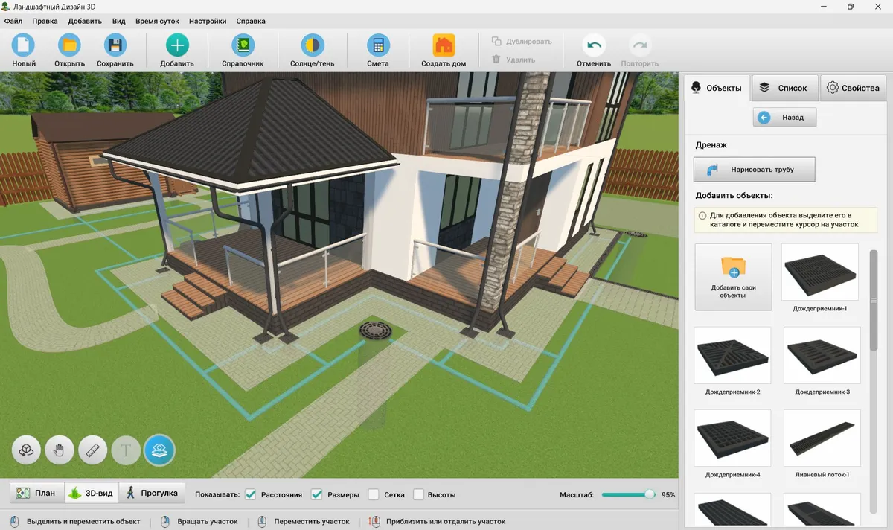Undo with the Отменить arrow icon
This screenshot has width=893, height=530.
click(x=594, y=45)
